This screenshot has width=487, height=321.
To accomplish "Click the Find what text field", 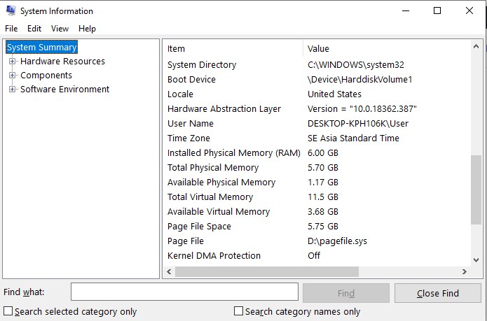I will tap(184, 292).
